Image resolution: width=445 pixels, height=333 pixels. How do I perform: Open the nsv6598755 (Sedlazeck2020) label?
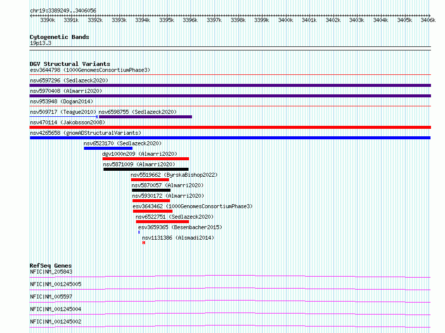[x=137, y=112]
